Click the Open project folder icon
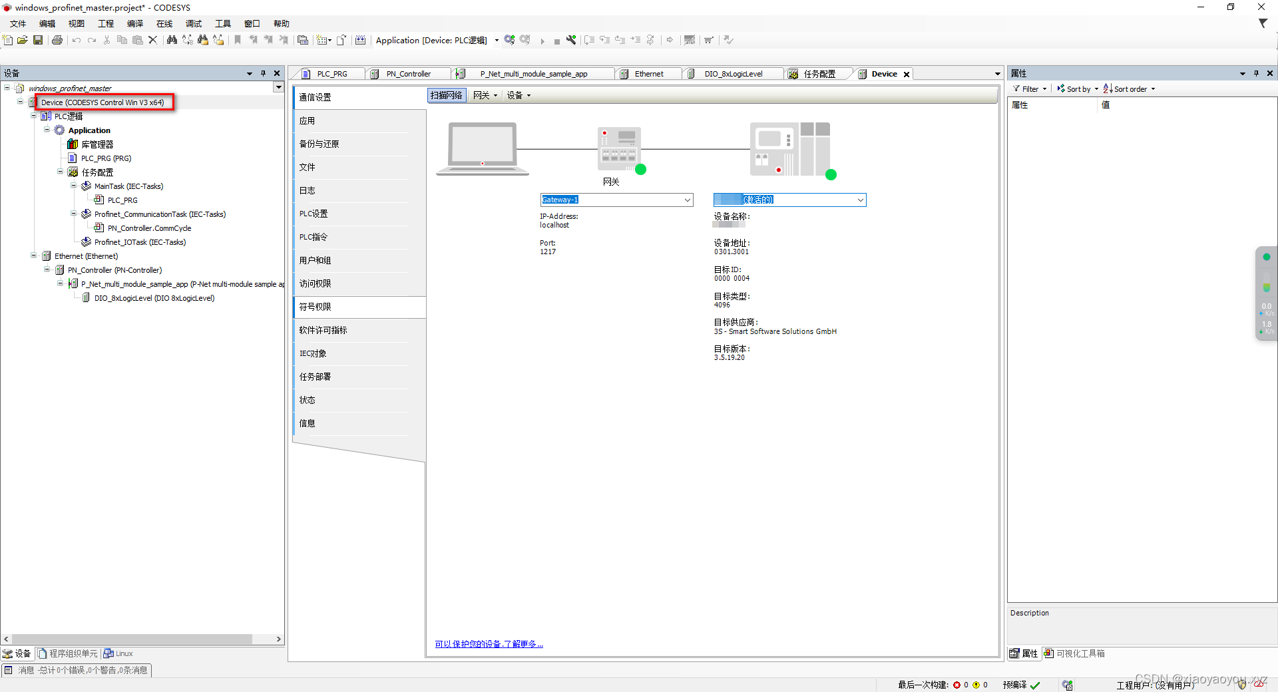This screenshot has height=692, width=1278. [23, 40]
